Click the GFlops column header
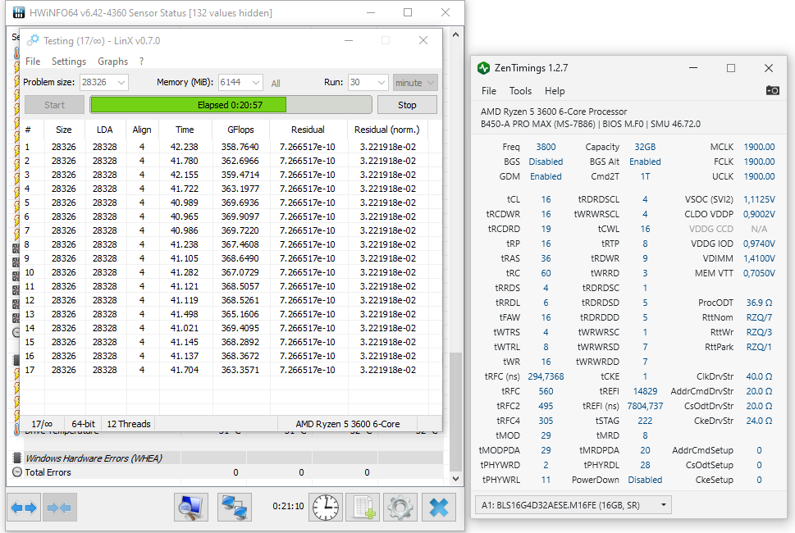This screenshot has width=795, height=533. click(241, 130)
